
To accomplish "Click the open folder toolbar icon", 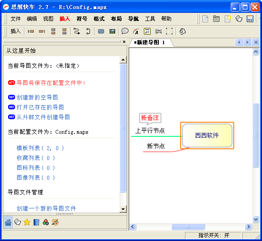I will [x=216, y=19].
